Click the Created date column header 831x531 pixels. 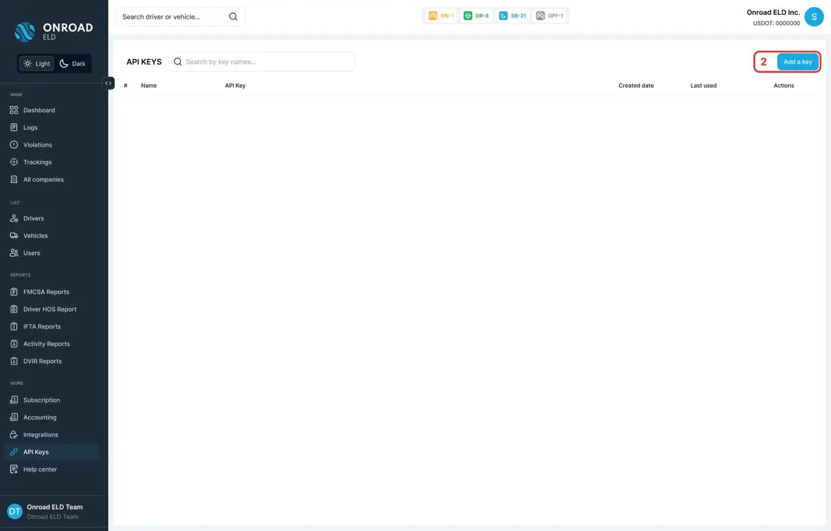pyautogui.click(x=636, y=86)
